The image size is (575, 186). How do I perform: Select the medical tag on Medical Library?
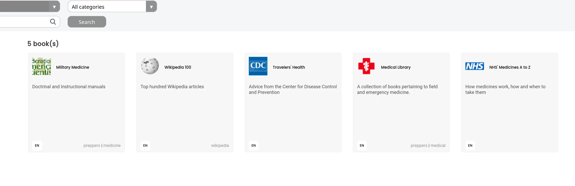(438, 146)
